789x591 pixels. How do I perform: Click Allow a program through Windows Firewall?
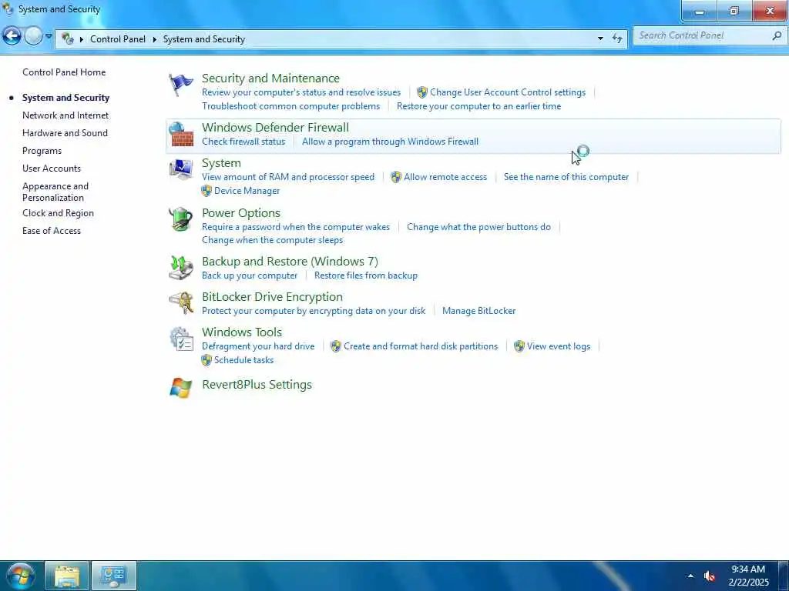pos(390,142)
